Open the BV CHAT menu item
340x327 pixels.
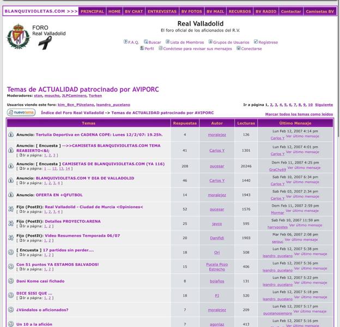pos(134,11)
